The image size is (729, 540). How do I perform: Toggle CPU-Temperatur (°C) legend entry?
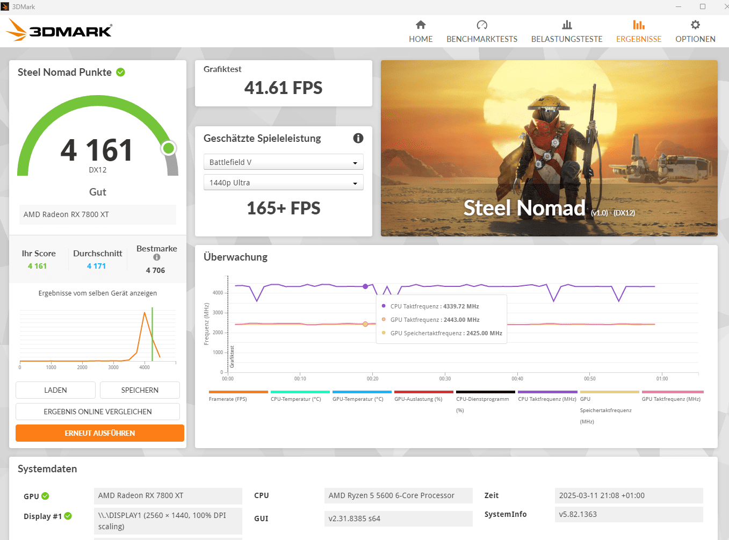pyautogui.click(x=300, y=397)
